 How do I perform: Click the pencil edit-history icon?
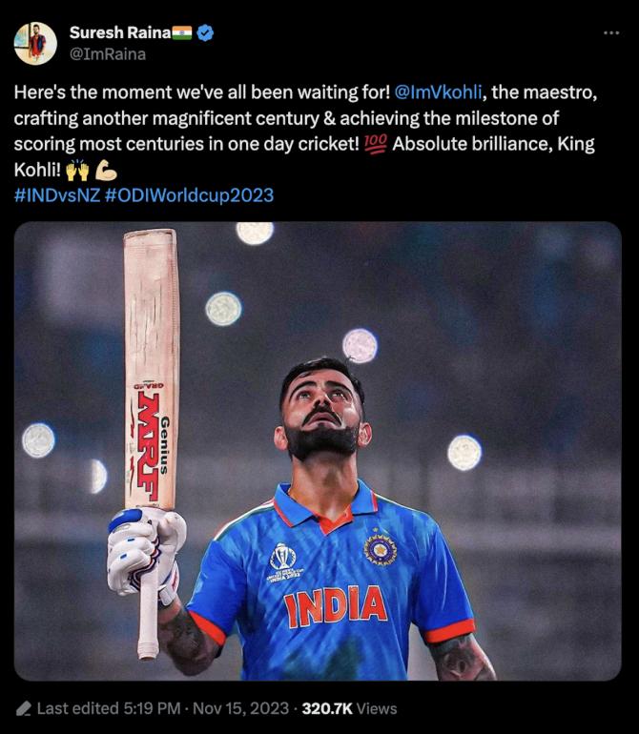(24, 708)
